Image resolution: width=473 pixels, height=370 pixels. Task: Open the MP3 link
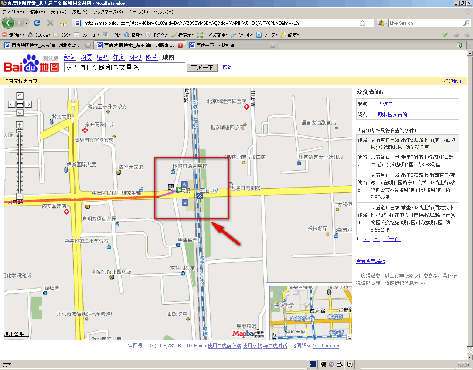coord(135,57)
